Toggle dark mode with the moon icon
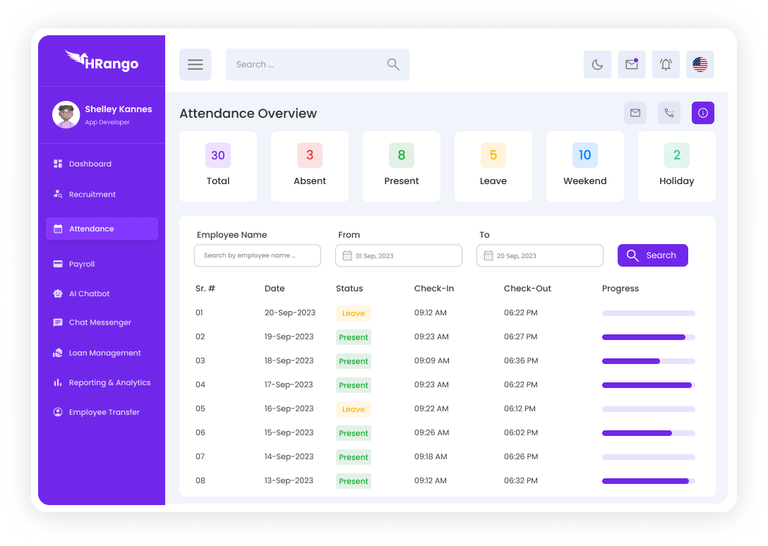The height and width of the screenshot is (546, 768). pos(597,65)
